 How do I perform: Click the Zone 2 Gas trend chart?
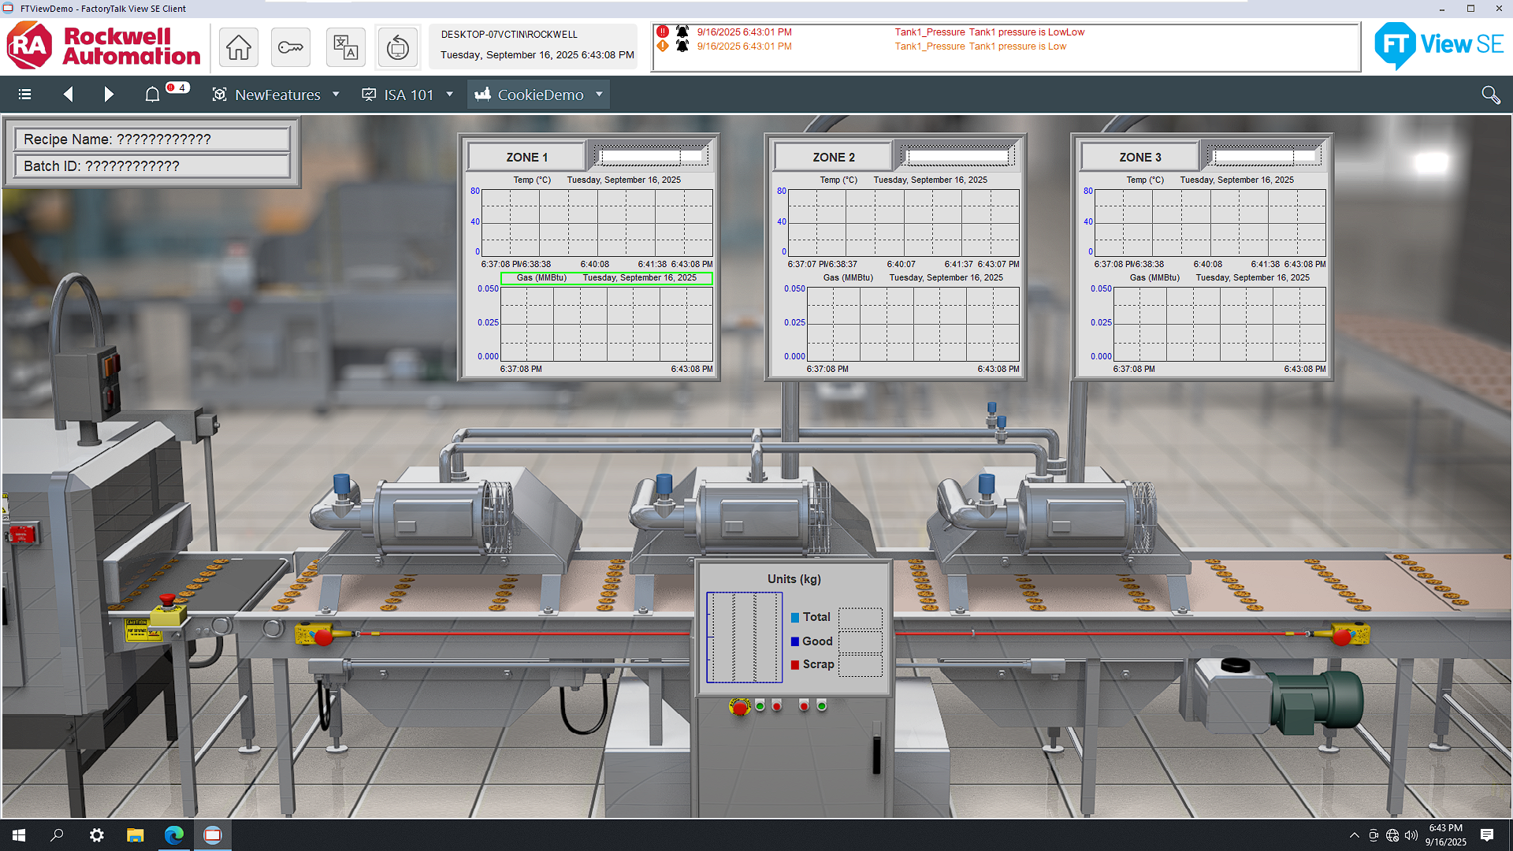click(913, 324)
